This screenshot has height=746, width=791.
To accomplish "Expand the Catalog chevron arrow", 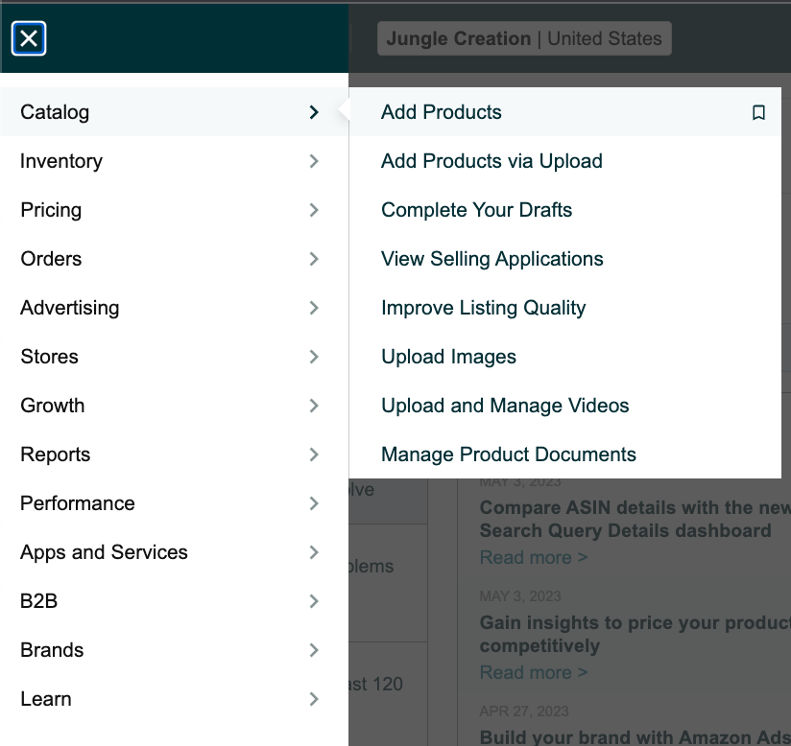I will point(314,112).
